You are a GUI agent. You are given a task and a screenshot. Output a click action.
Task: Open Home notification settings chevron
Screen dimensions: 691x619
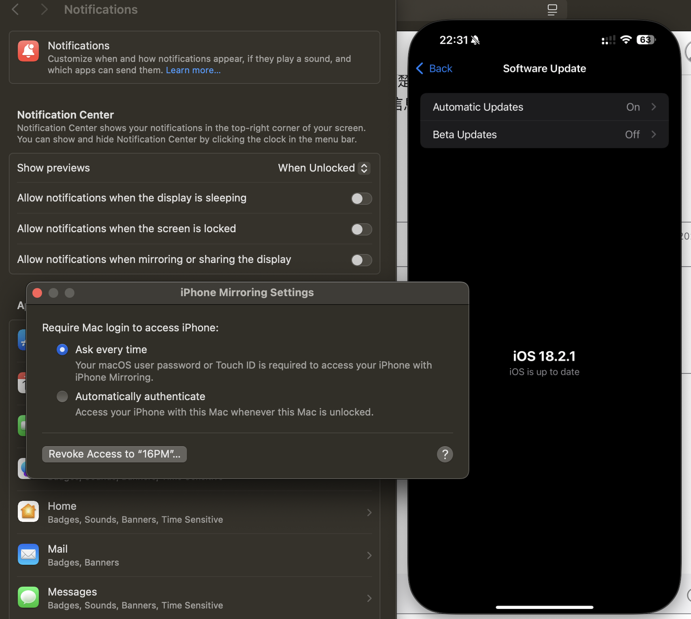pos(369,513)
